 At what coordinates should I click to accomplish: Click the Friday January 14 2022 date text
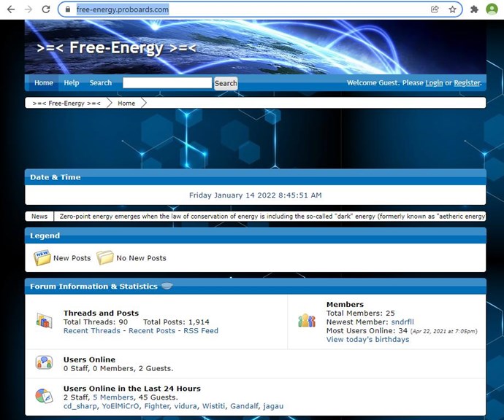(x=255, y=195)
